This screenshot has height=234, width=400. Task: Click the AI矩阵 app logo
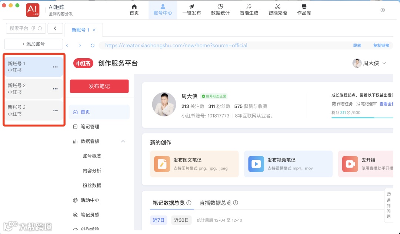click(33, 10)
